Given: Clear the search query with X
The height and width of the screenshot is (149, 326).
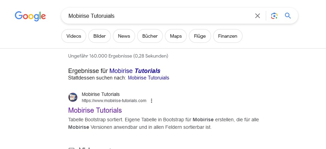Looking at the screenshot, I should click(x=258, y=16).
